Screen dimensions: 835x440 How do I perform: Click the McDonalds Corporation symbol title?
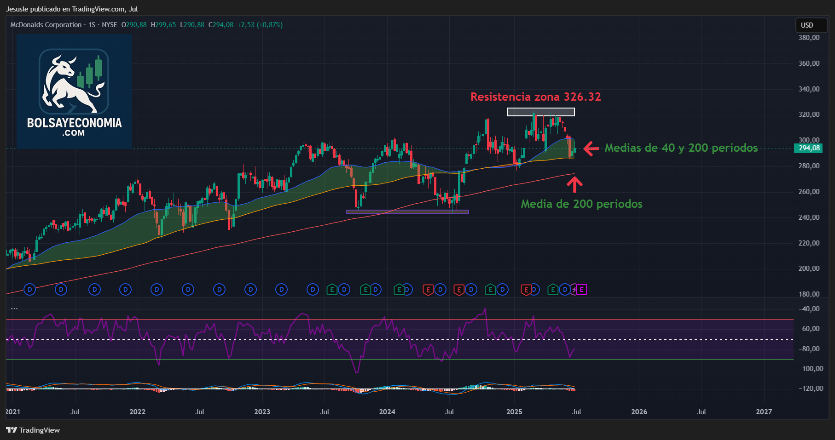click(x=46, y=25)
